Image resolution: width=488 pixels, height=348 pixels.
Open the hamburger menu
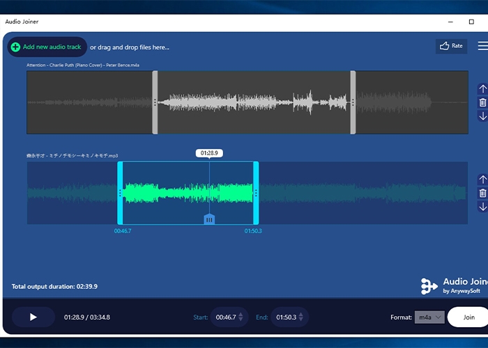pyautogui.click(x=483, y=46)
